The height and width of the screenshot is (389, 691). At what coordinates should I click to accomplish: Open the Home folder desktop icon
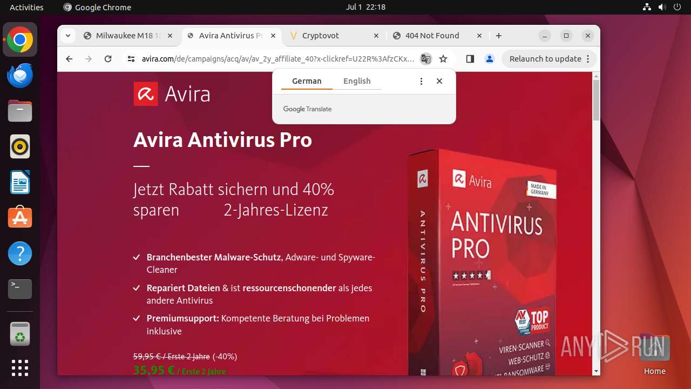[654, 355]
